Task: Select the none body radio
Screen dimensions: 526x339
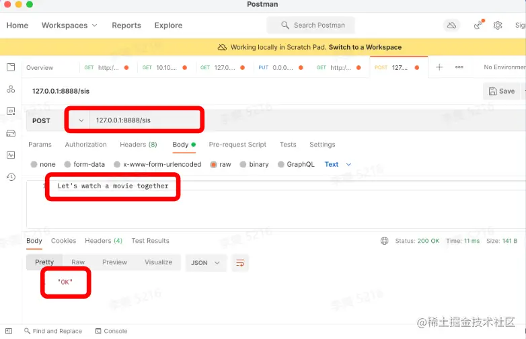Action: [x=34, y=164]
